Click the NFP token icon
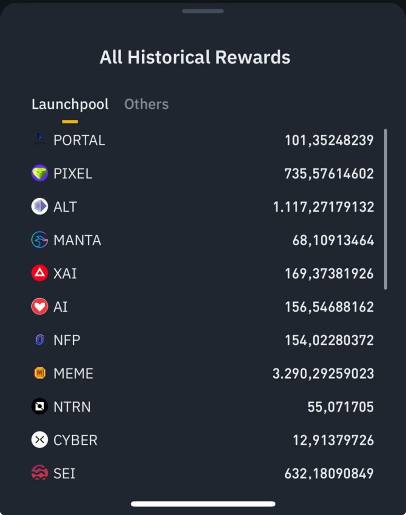 point(40,340)
